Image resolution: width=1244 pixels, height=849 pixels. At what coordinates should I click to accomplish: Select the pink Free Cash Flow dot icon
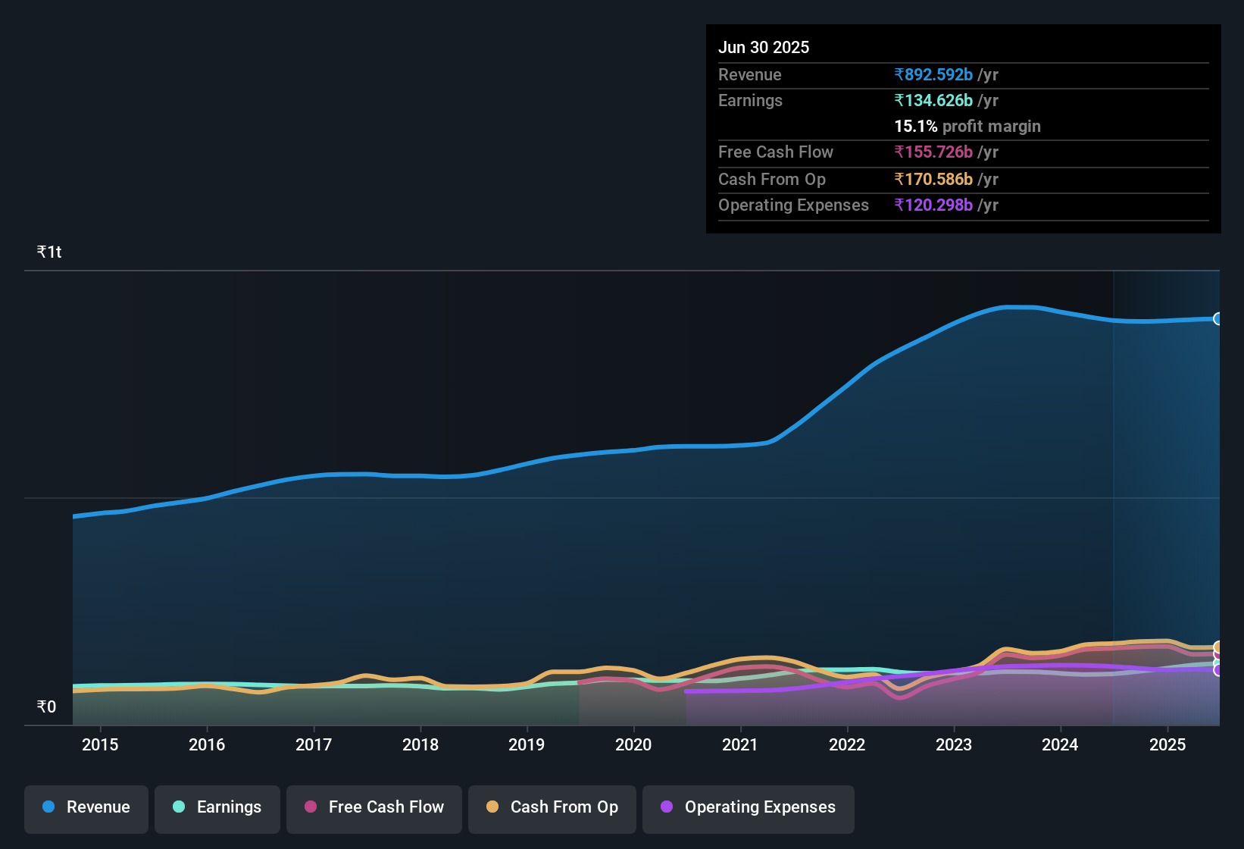pyautogui.click(x=310, y=807)
